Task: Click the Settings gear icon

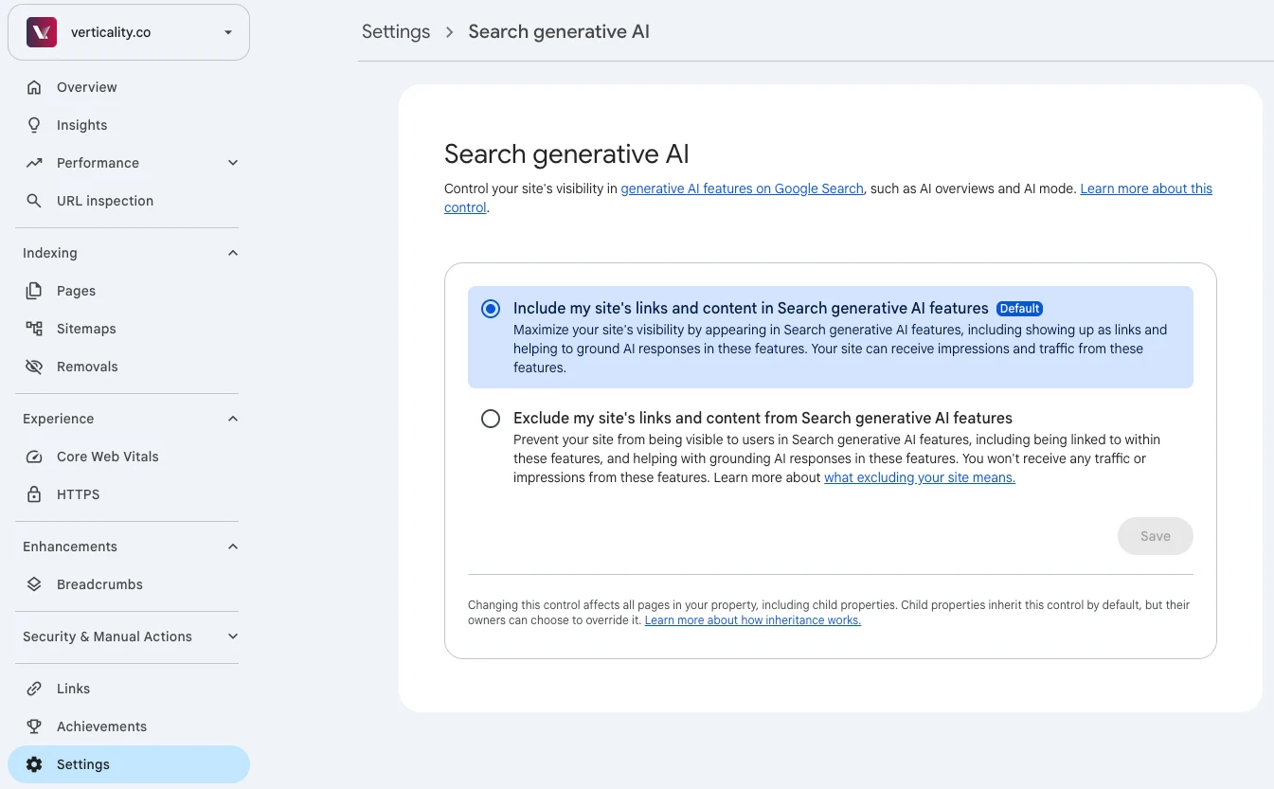Action: (x=34, y=764)
